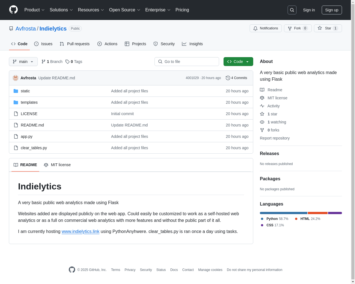The height and width of the screenshot is (284, 355).
Task: Click the branch icon next to 1 Branch
Action: pos(44,62)
